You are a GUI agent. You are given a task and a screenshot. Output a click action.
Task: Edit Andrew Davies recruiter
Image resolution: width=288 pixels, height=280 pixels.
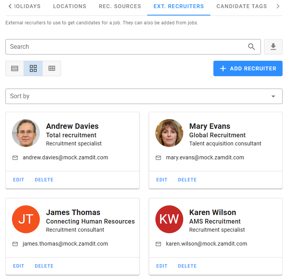click(19, 180)
